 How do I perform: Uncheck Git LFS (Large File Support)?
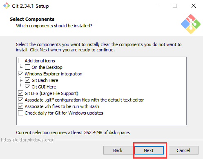(x=20, y=93)
